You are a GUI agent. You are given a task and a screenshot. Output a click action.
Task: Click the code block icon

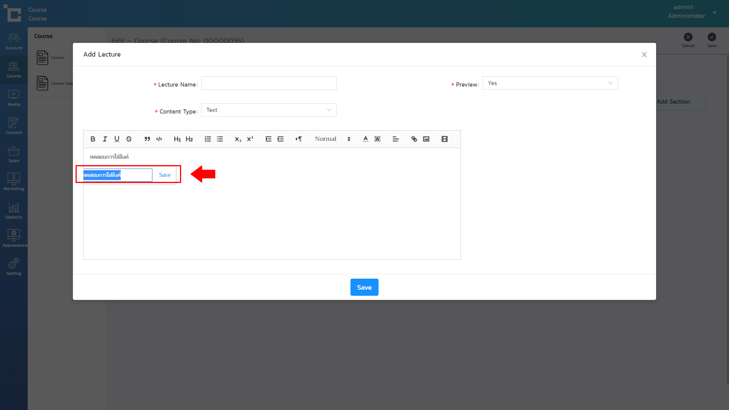coord(159,139)
